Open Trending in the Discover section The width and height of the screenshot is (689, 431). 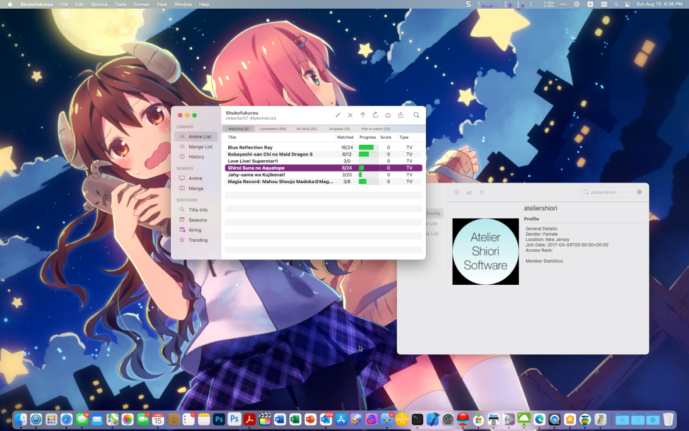(x=196, y=240)
